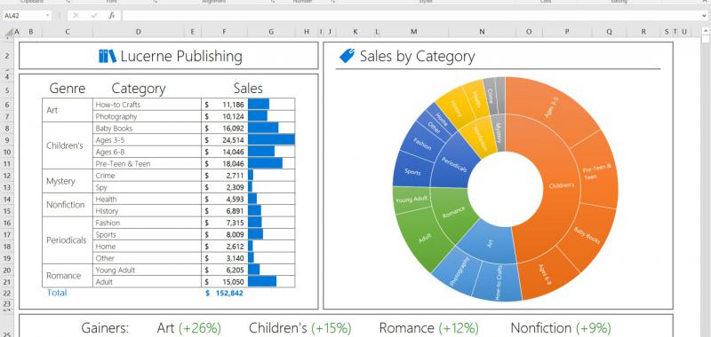Click the data bar in the Adult row
This screenshot has height=337, width=711.
click(x=262, y=282)
